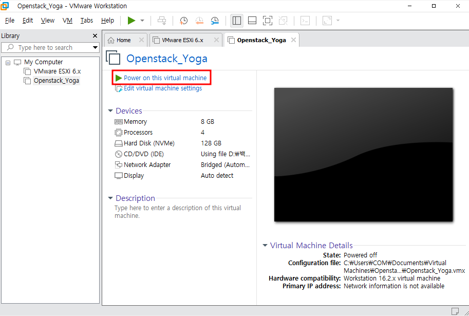Open the Snapshot Manager icon
The image size is (469, 316).
pos(215,21)
